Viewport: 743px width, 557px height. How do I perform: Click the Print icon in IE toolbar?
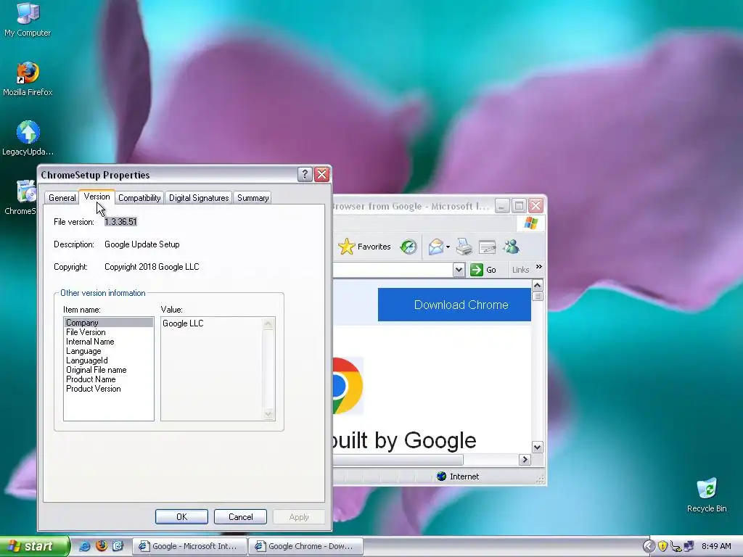pyautogui.click(x=464, y=247)
